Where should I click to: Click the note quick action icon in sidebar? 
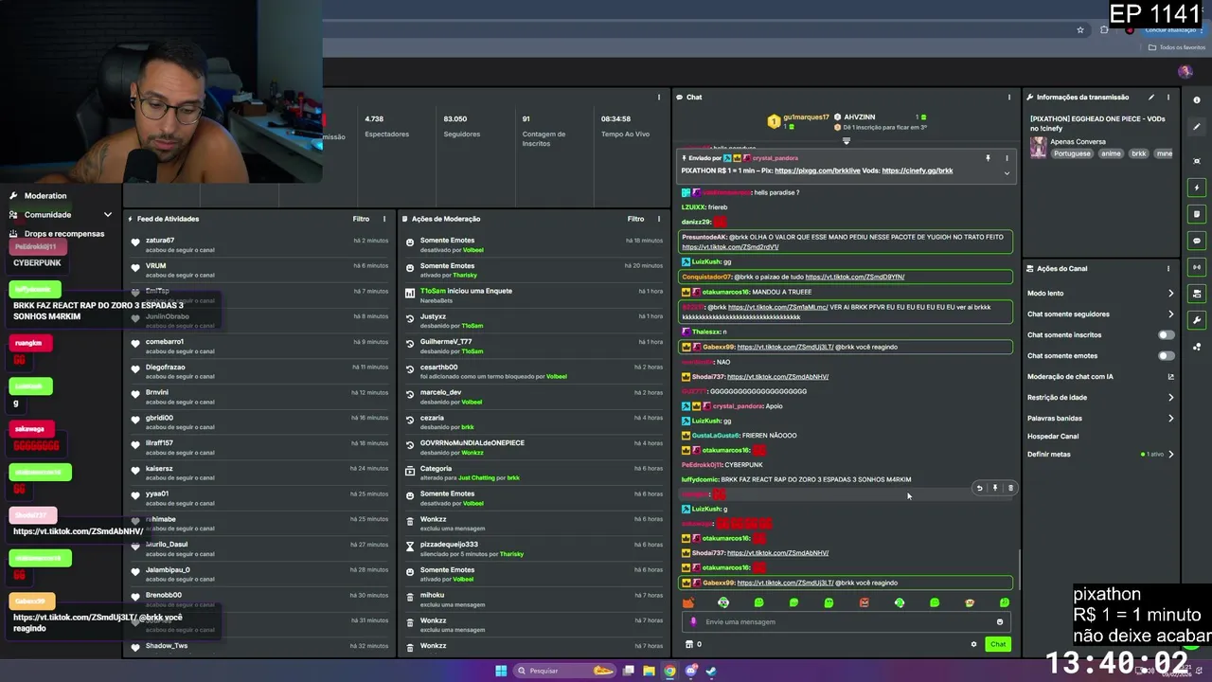pos(1197,214)
